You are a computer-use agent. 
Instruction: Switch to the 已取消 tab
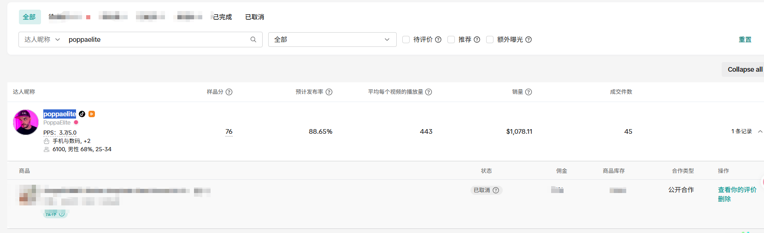tap(254, 17)
